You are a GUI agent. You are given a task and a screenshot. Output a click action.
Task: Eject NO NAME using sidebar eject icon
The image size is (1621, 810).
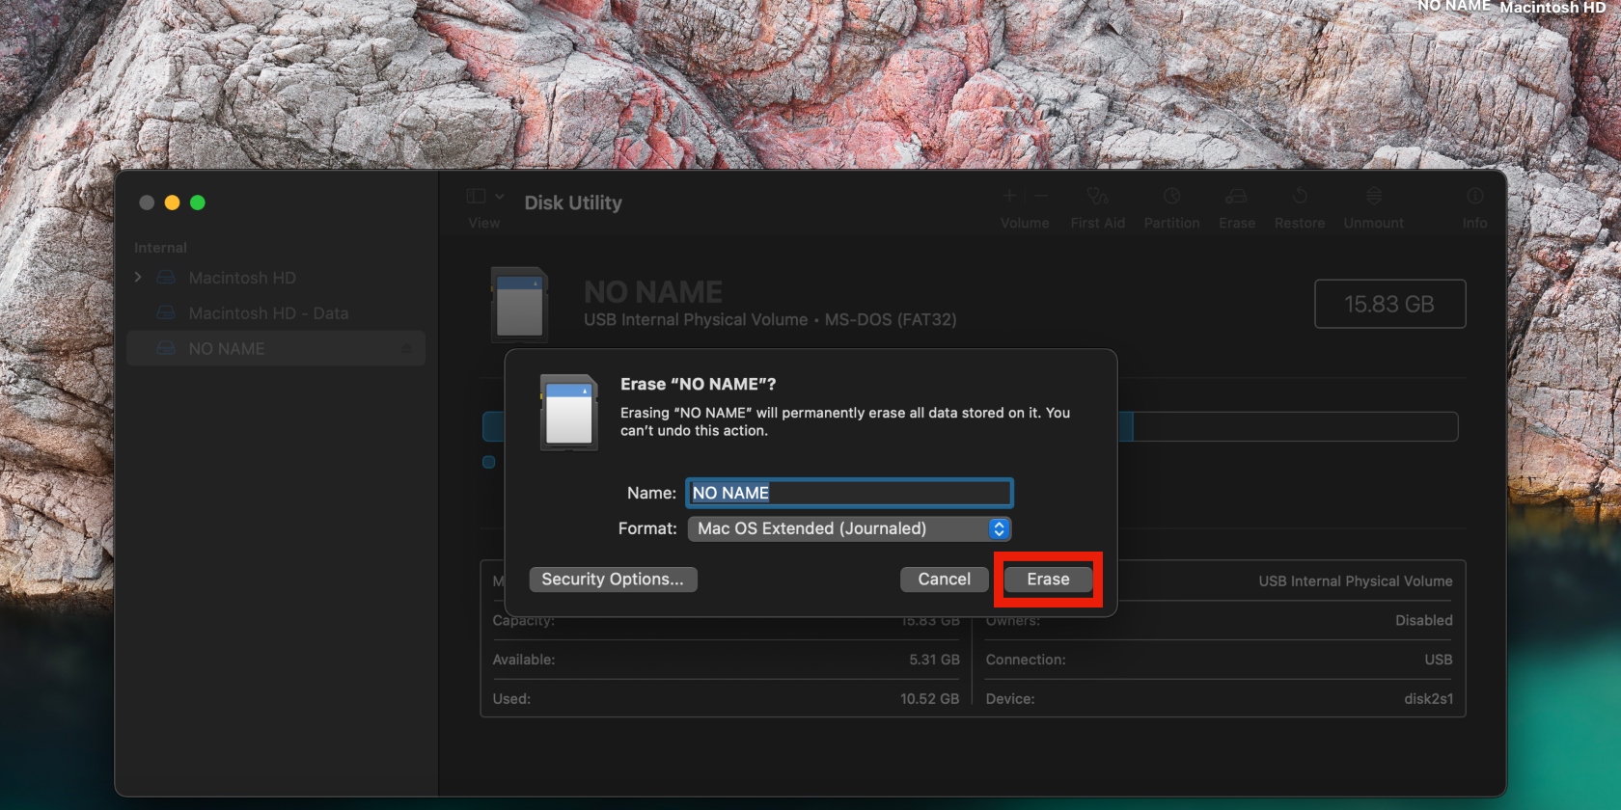pos(406,348)
